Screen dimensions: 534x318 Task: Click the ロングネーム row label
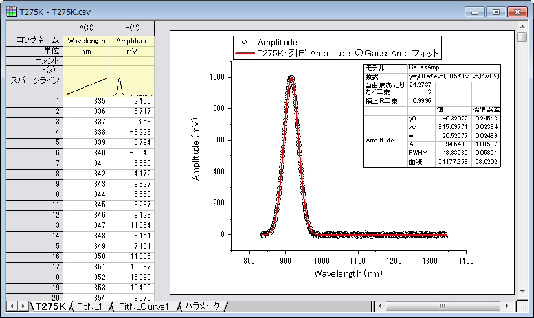(x=35, y=41)
